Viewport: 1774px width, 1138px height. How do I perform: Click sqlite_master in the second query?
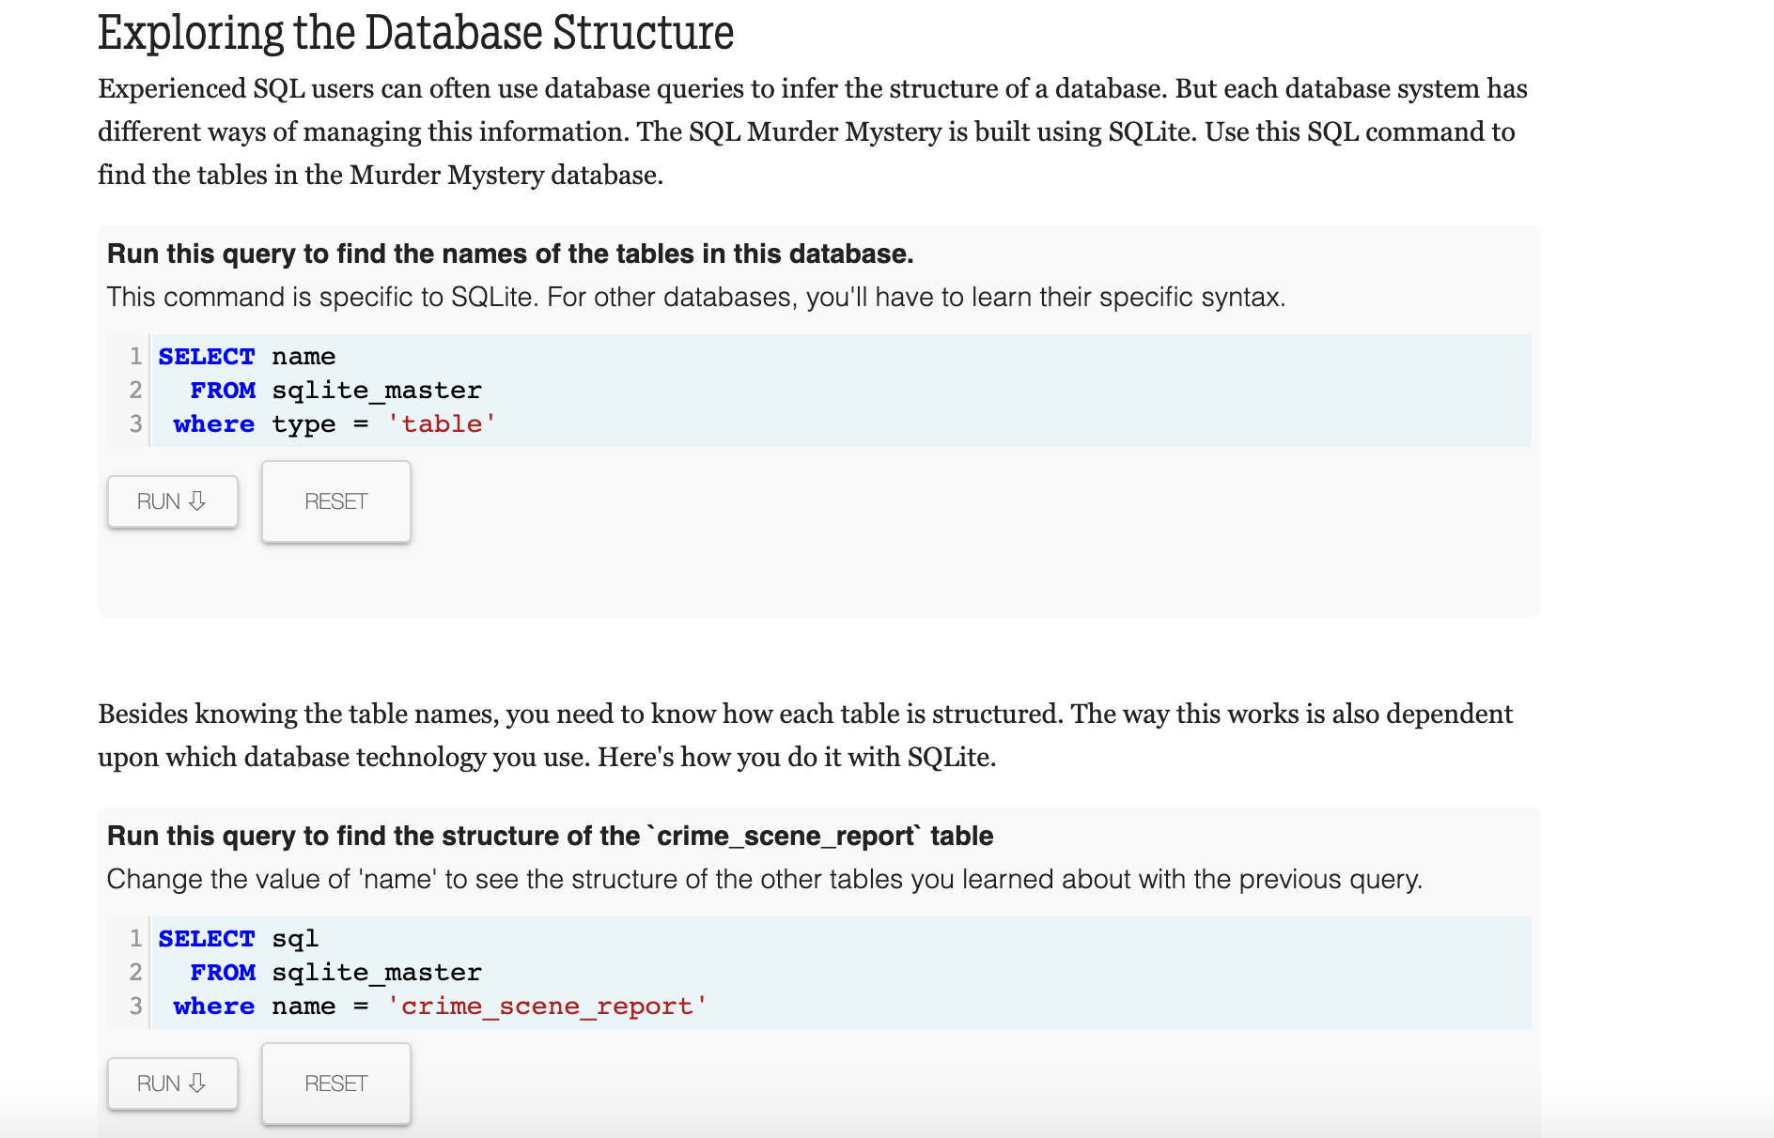376,973
